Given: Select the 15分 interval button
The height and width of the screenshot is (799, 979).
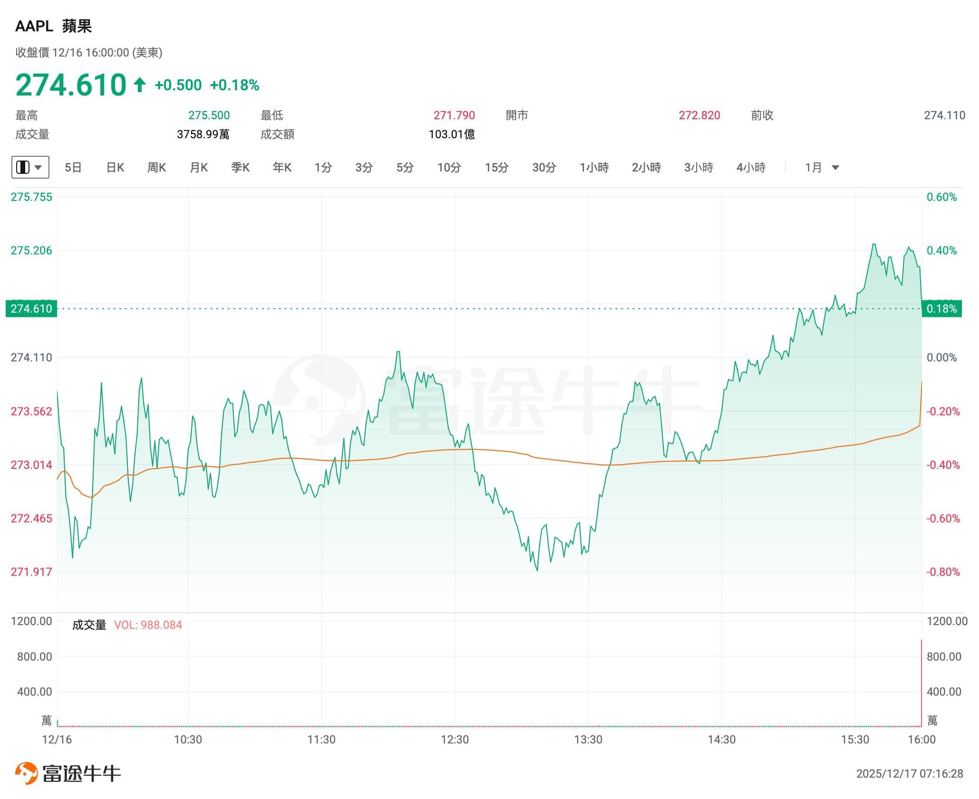Looking at the screenshot, I should (x=497, y=168).
